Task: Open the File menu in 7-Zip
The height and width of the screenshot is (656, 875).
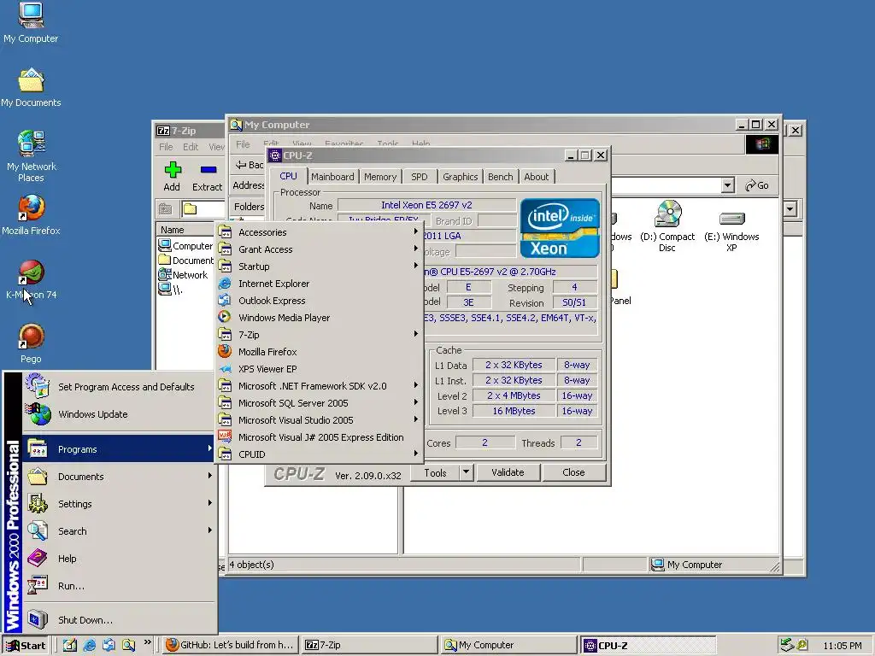Action: pyautogui.click(x=166, y=147)
